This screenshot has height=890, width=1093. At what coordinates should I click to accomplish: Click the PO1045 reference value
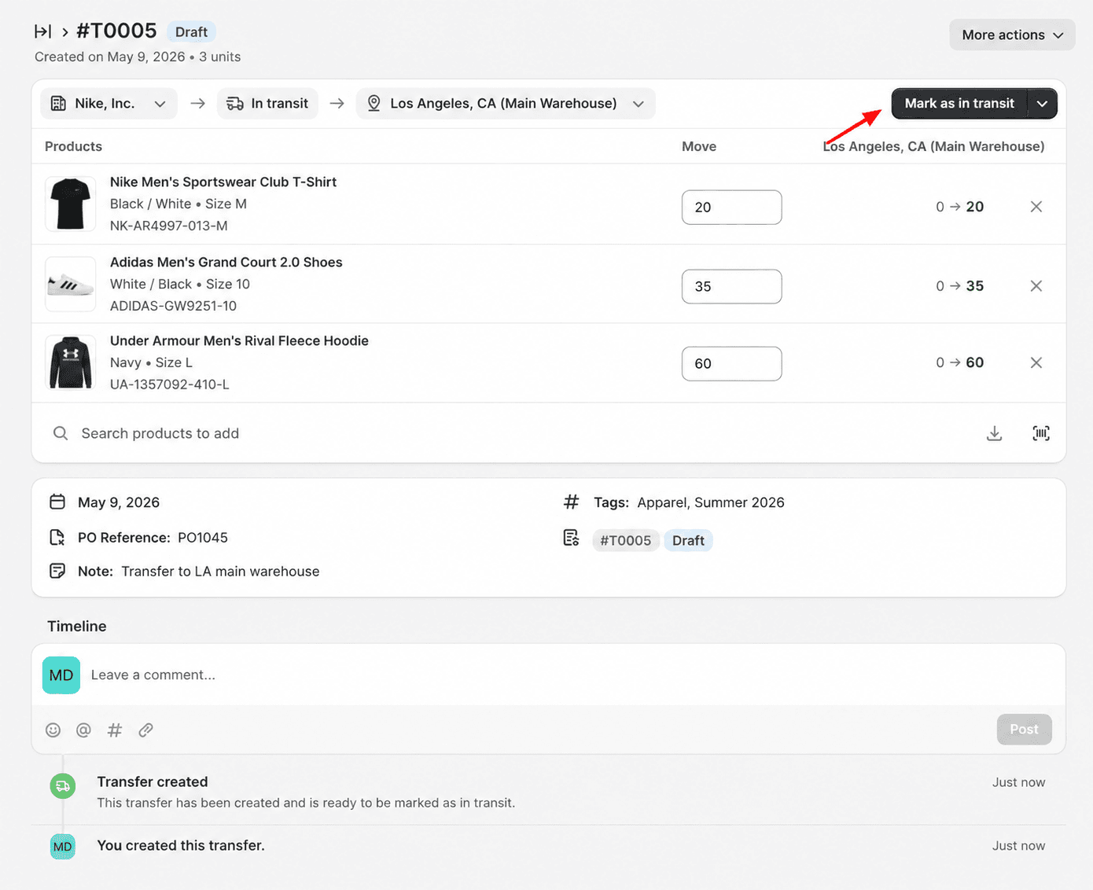tap(203, 537)
